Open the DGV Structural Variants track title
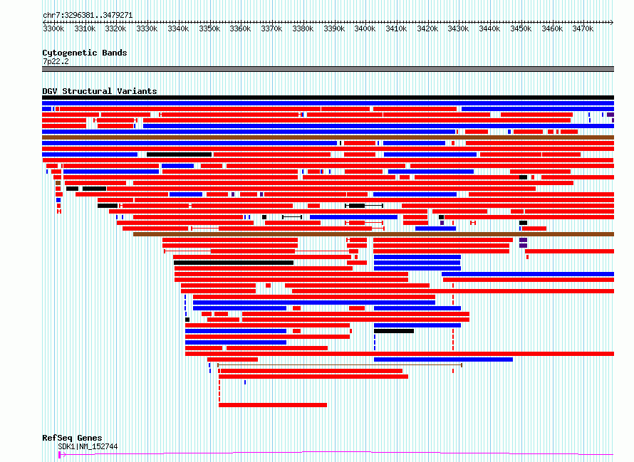Viewport: 634px width, 462px height. click(x=100, y=91)
